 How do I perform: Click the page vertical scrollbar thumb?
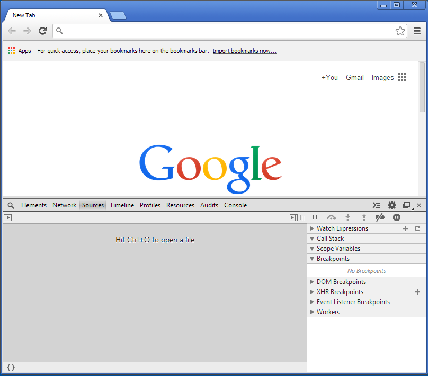click(x=422, y=87)
